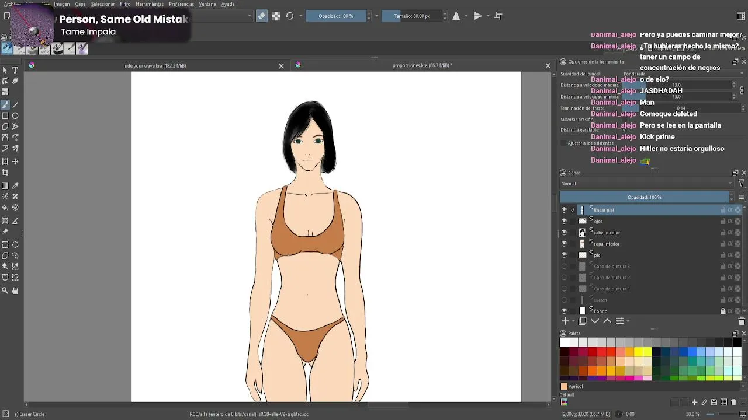748x420 pixels.
Task: Toggle the Ajustar a los asistentes checkbox
Action: point(564,143)
